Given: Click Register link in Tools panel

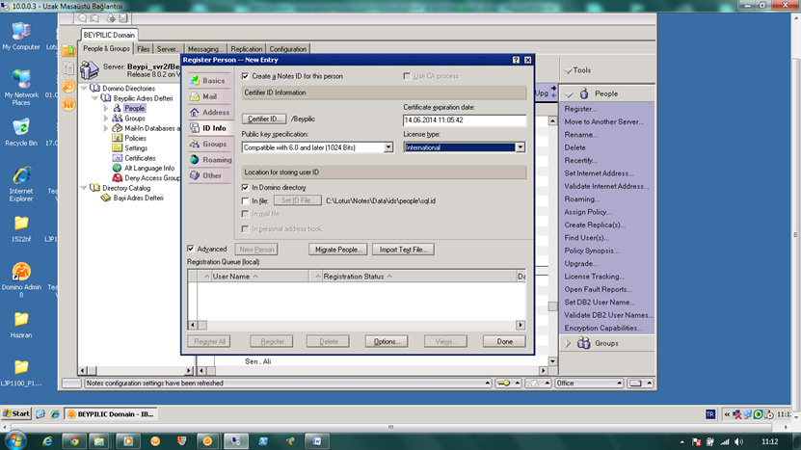Looking at the screenshot, I should pos(580,109).
